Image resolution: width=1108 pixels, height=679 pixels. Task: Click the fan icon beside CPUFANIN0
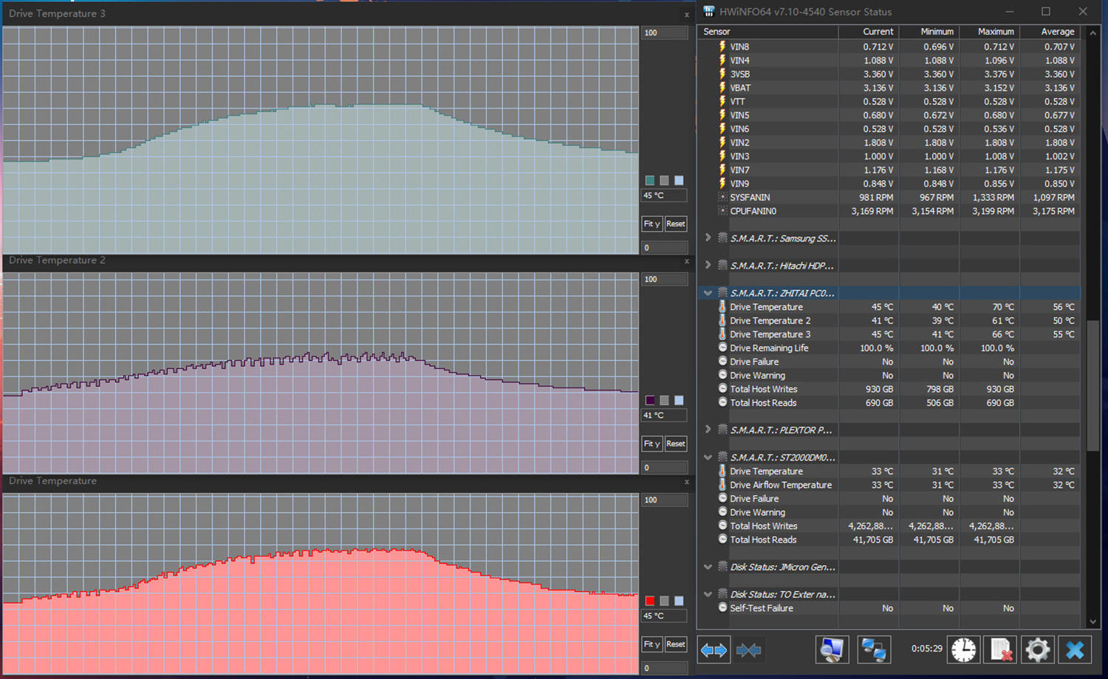click(722, 211)
